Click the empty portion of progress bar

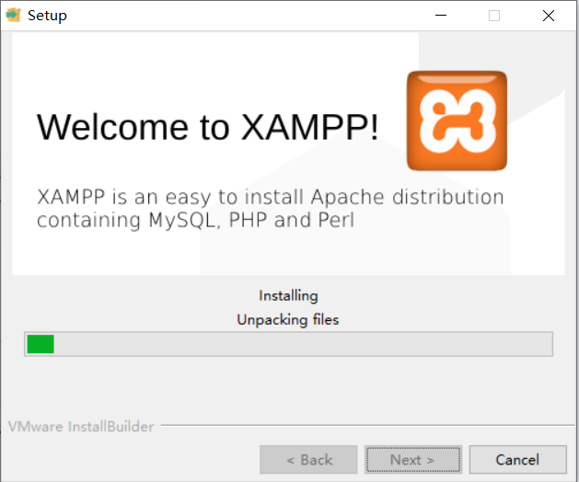click(x=303, y=344)
